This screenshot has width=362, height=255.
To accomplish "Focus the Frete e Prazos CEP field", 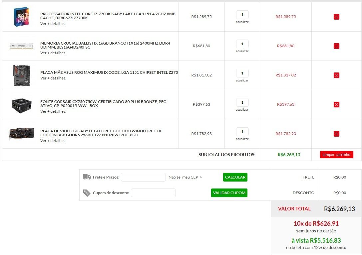I will pyautogui.click(x=143, y=177).
